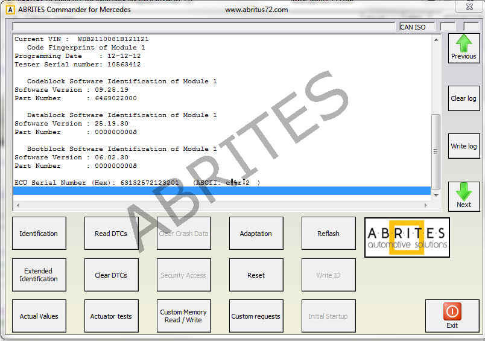Open Custom Memory Read / Write

(184, 316)
